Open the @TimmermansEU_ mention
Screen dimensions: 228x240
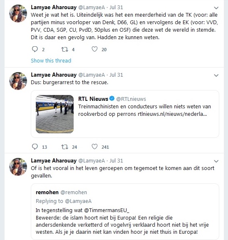pyautogui.click(x=107, y=210)
